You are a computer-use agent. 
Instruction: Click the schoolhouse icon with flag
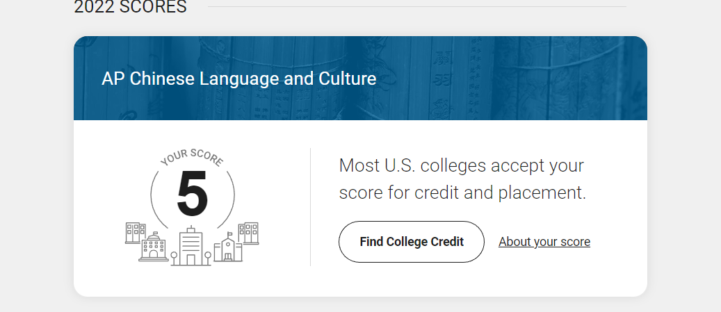point(227,247)
